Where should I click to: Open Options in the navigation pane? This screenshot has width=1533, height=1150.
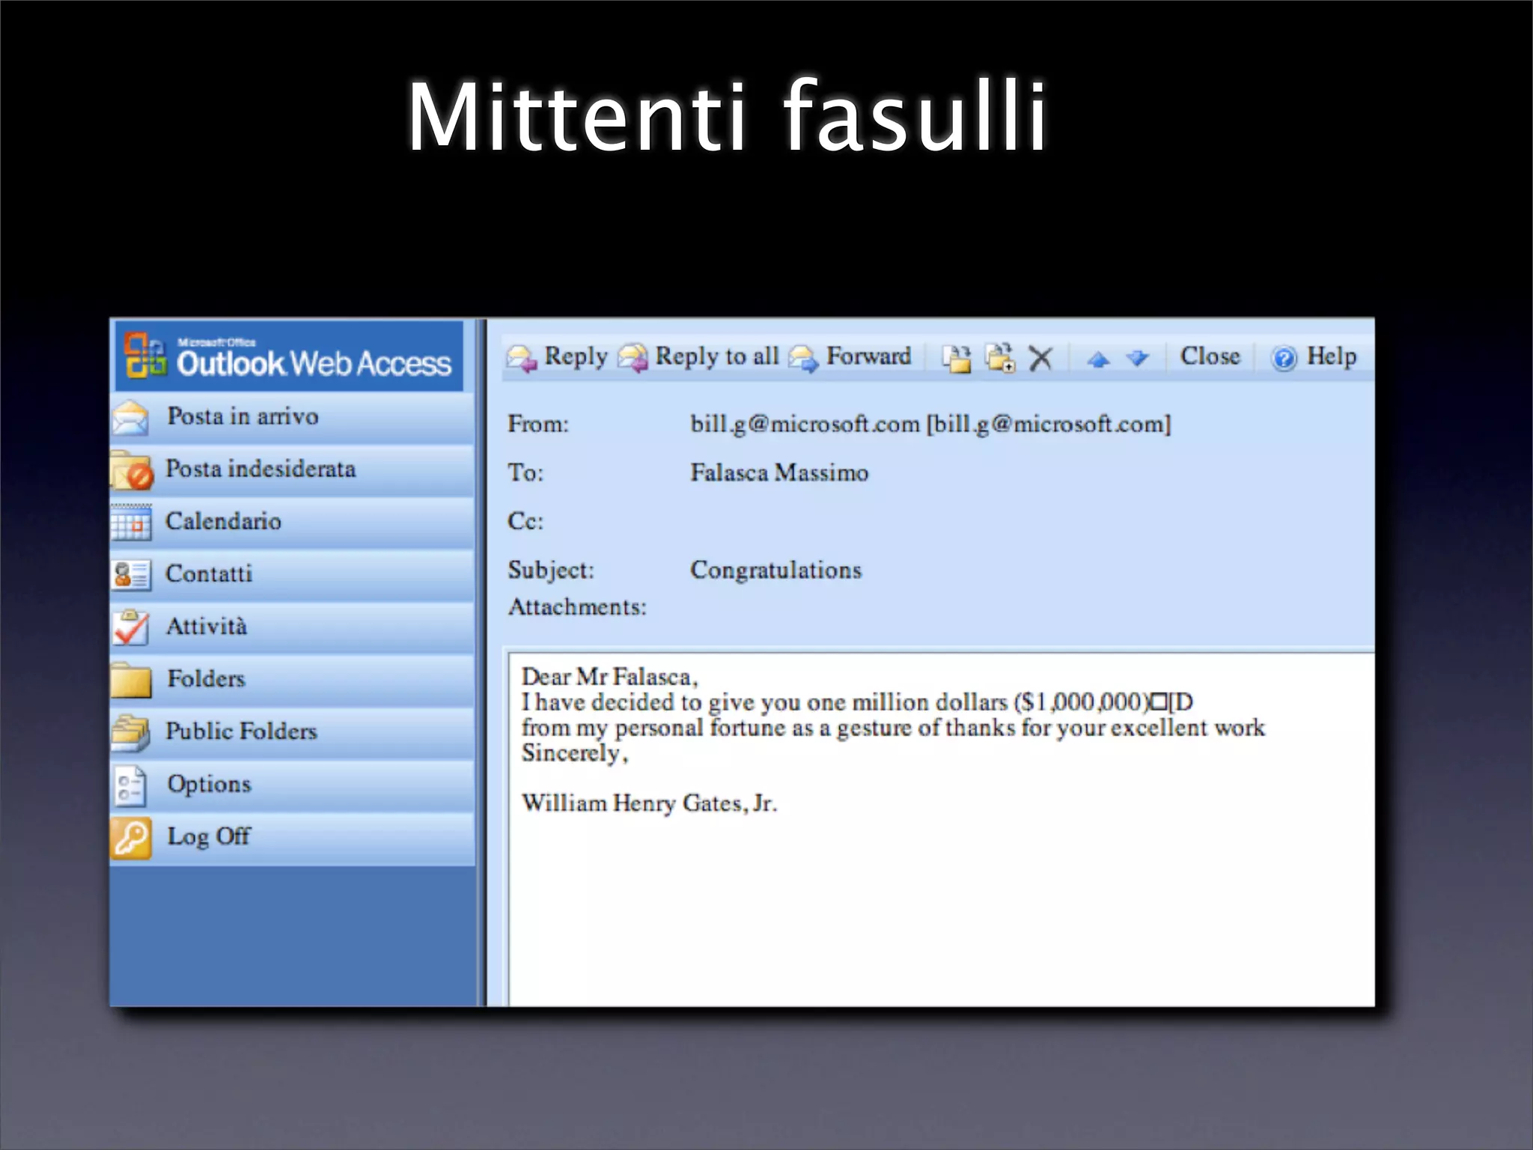pos(208,784)
